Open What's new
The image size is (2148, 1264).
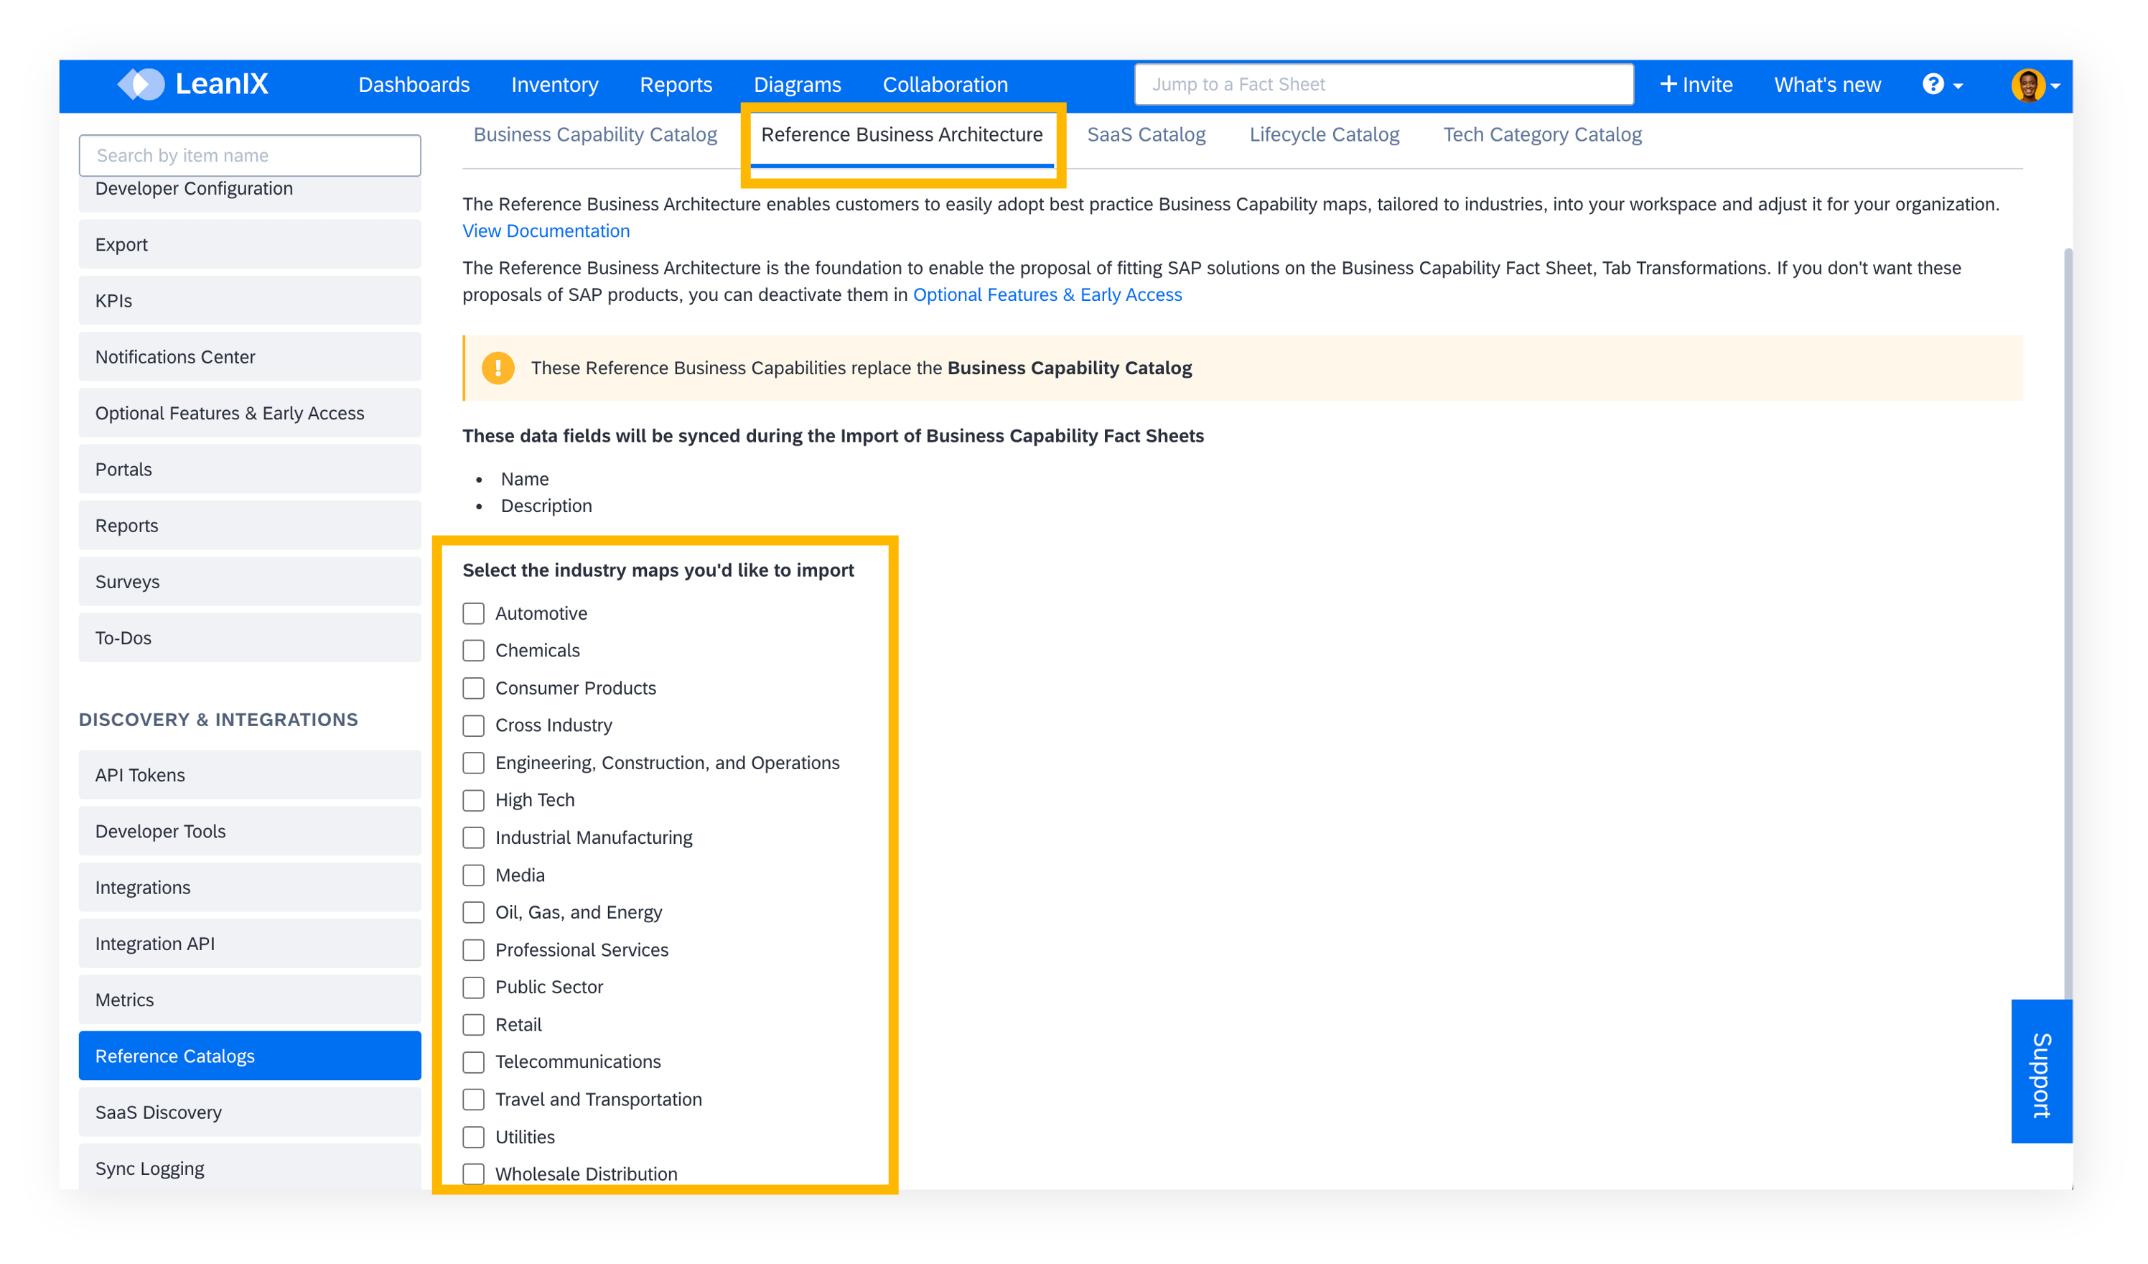(1828, 85)
